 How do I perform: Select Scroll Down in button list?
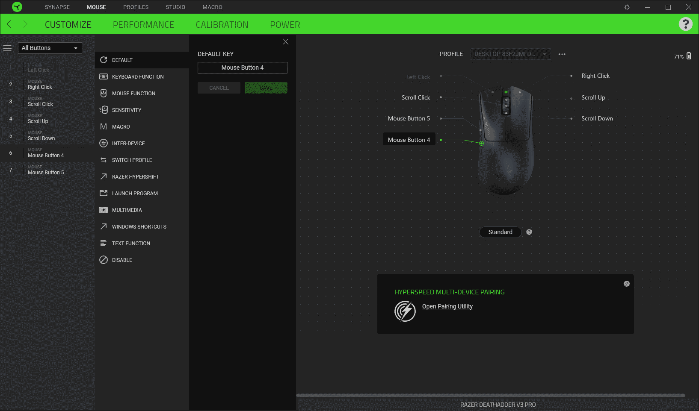47,136
